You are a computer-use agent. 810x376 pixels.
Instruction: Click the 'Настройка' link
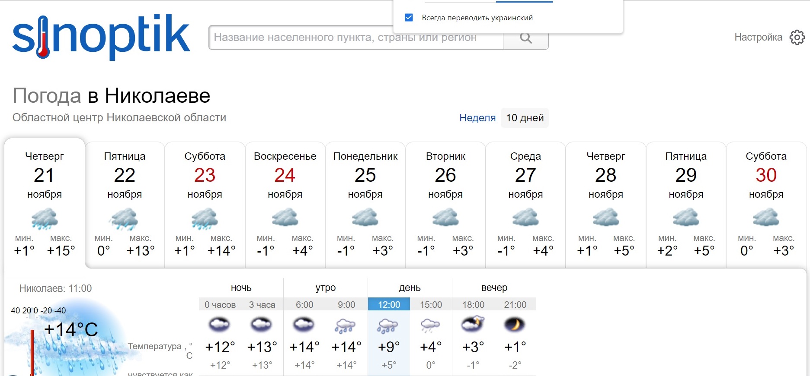(758, 38)
